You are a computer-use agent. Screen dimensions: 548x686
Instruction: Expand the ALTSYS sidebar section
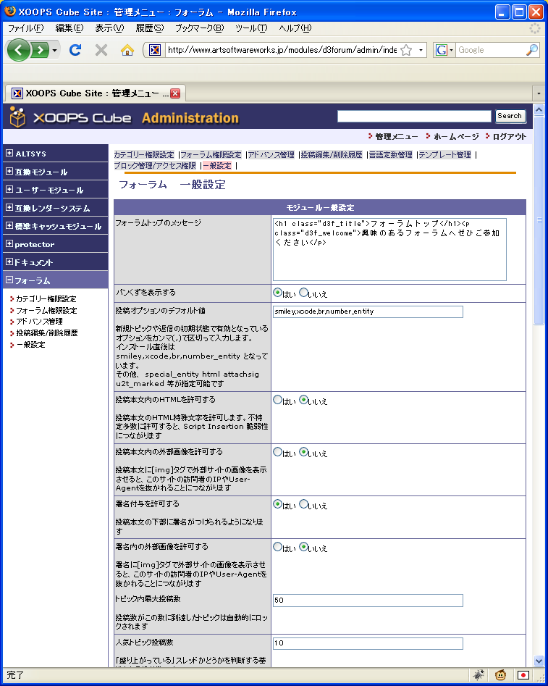[9, 154]
